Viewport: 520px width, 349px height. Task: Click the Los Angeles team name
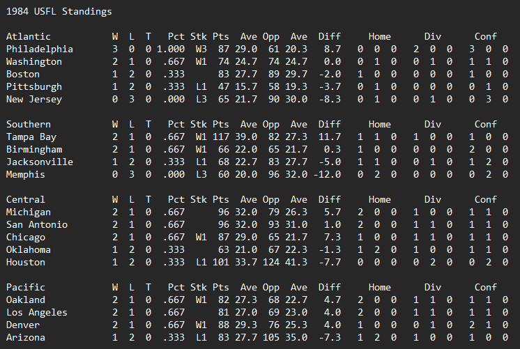point(36,312)
